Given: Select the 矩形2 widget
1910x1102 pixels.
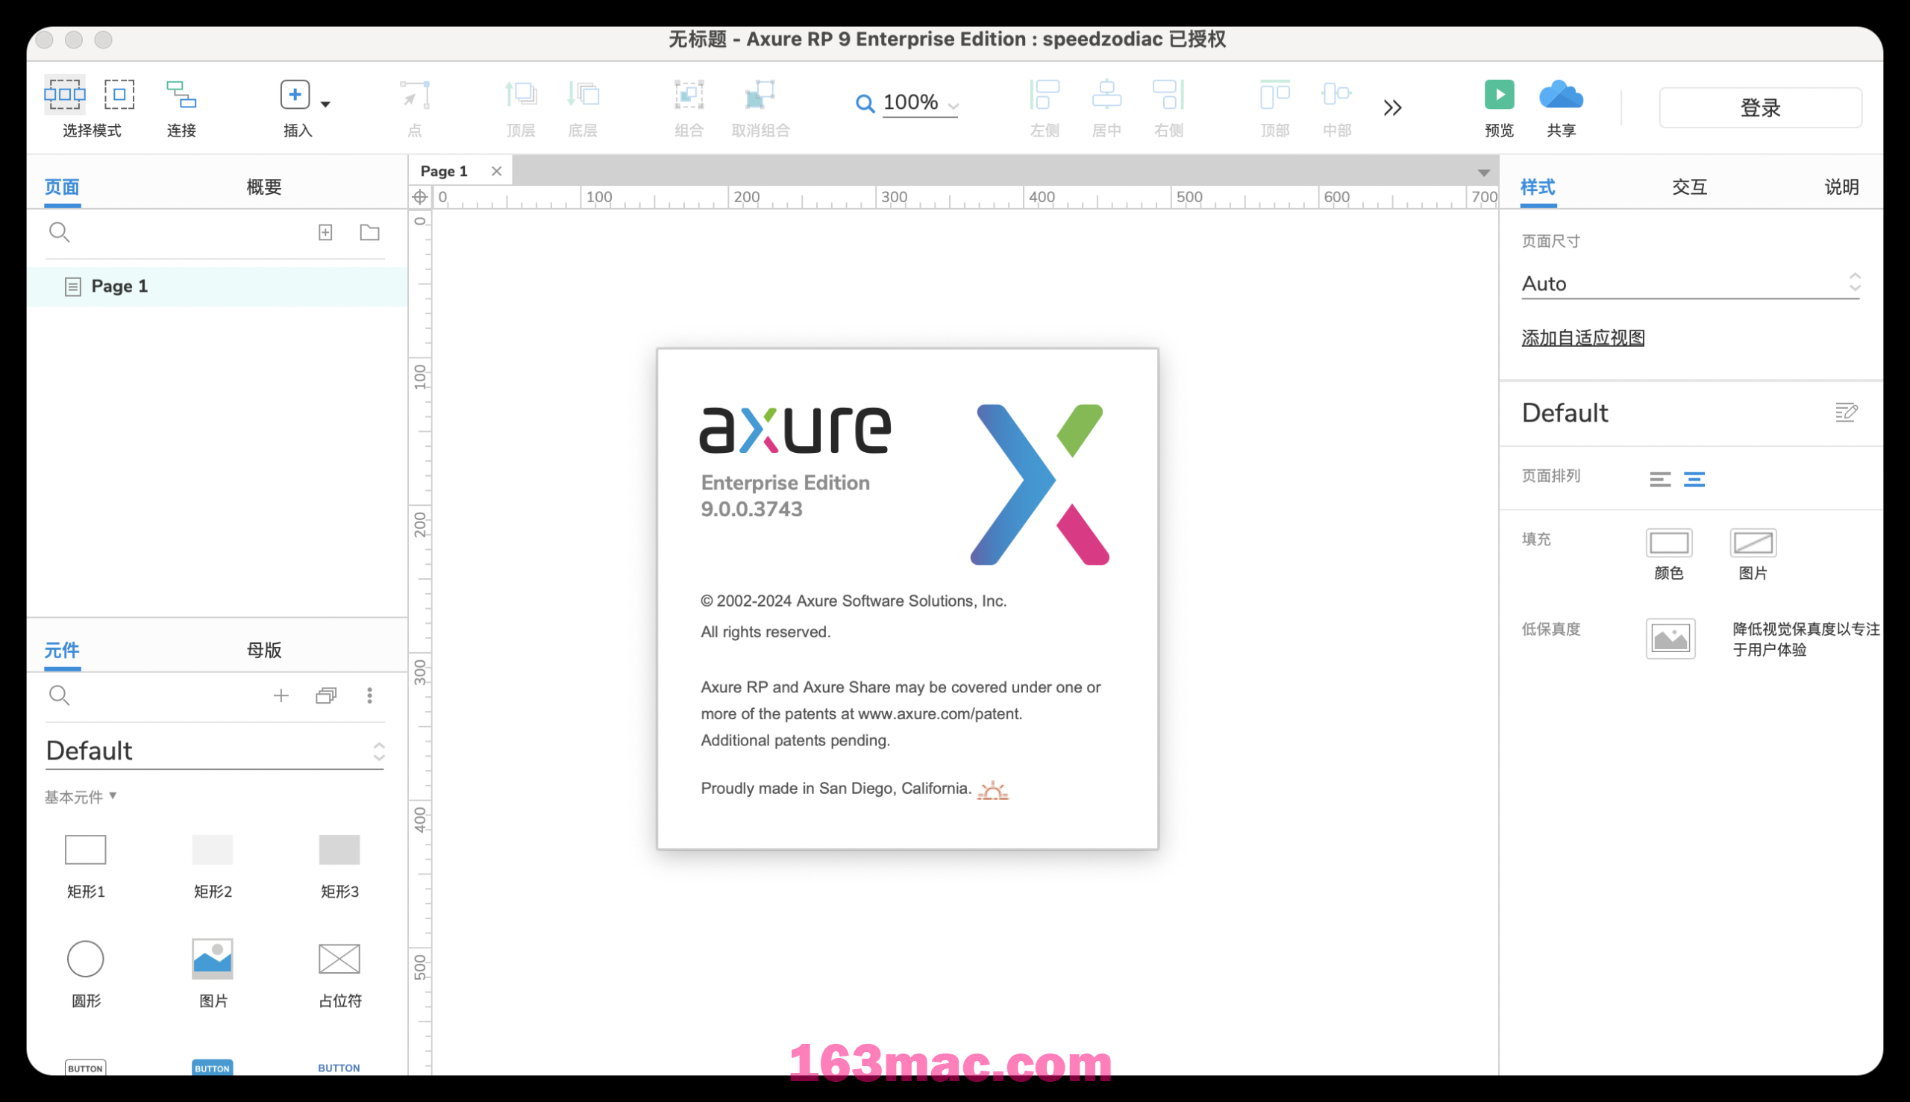Looking at the screenshot, I should click(x=213, y=850).
